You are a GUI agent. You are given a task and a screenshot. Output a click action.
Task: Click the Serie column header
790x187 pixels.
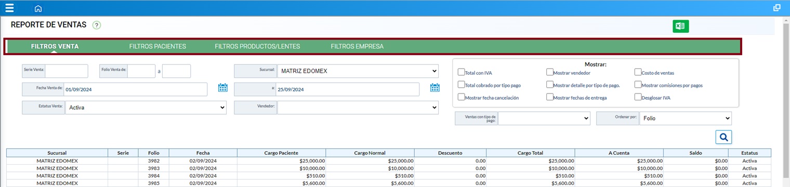point(123,153)
